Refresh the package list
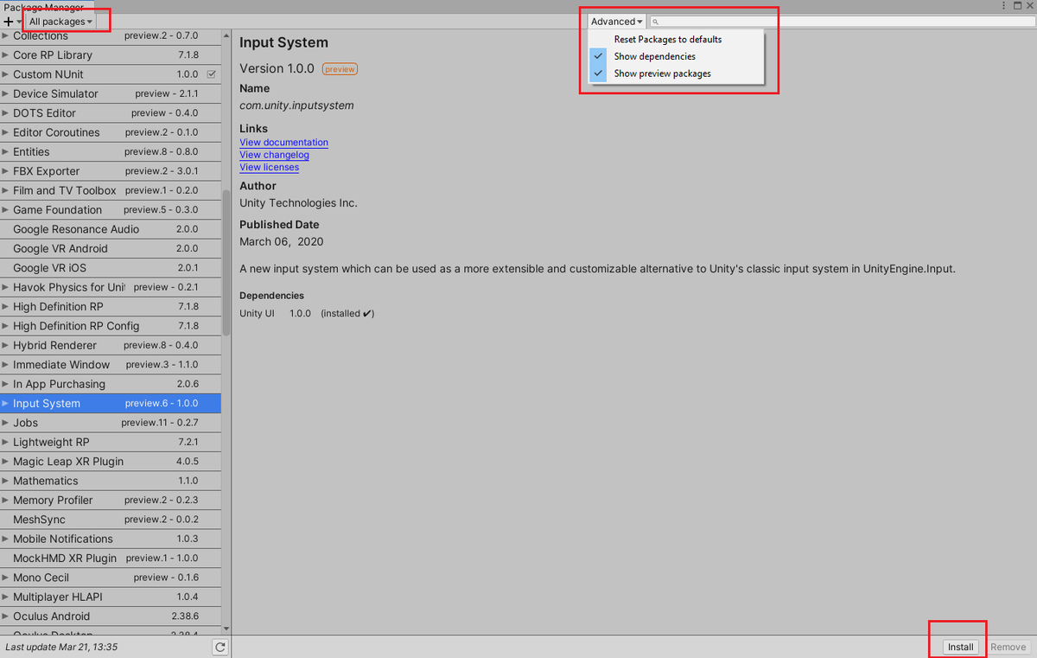The height and width of the screenshot is (658, 1037). [x=220, y=647]
